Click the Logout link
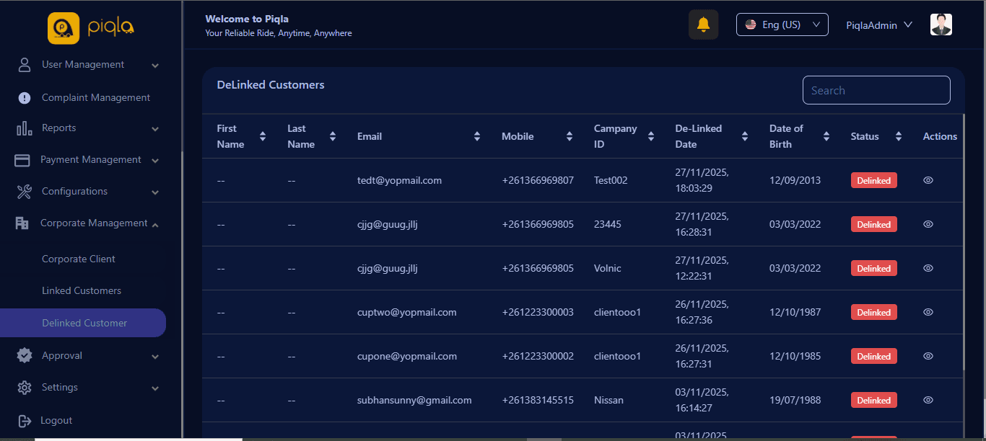The width and height of the screenshot is (986, 441). tap(56, 420)
